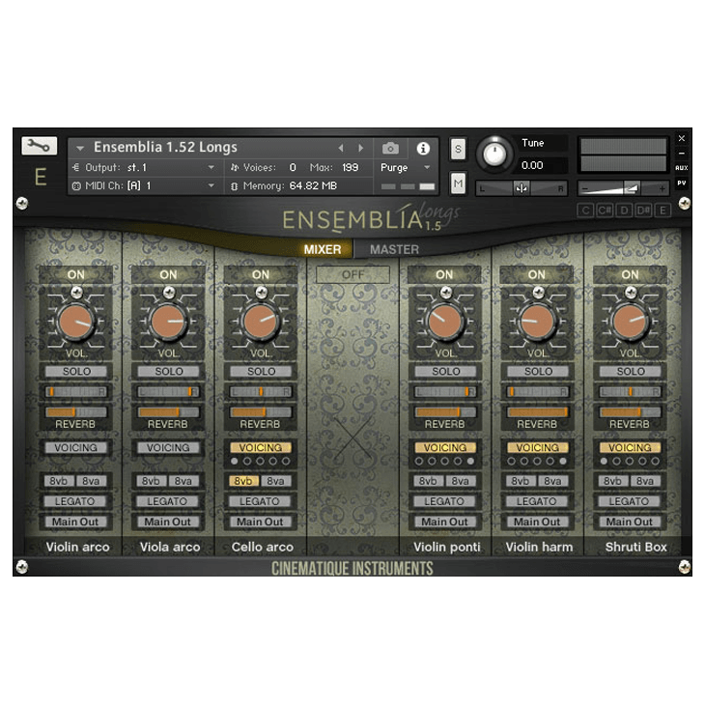Image resolution: width=705 pixels, height=705 pixels.
Task: Click the C keyswitch box
Action: (585, 210)
